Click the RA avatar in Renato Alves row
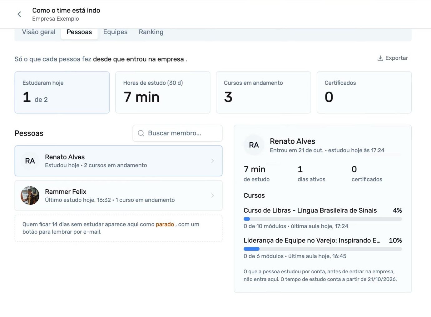This screenshot has width=431, height=317. [x=30, y=161]
